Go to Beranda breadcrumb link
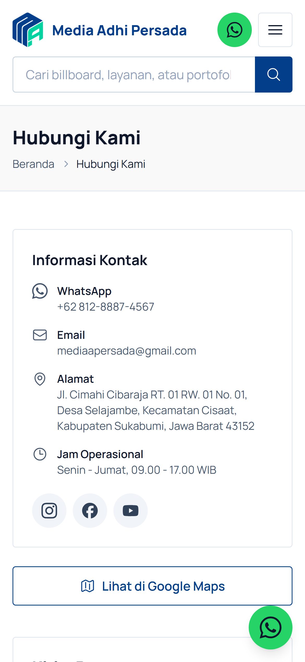 33,164
